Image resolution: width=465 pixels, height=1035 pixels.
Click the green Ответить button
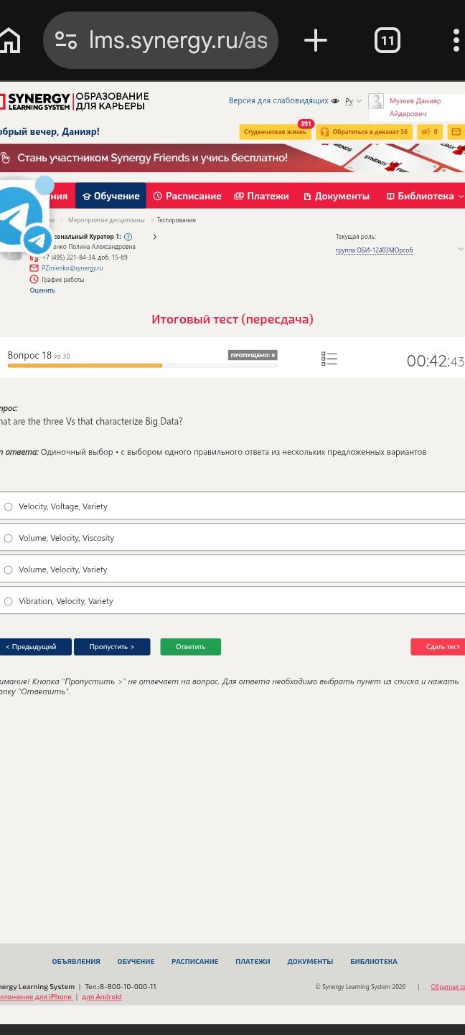click(191, 647)
